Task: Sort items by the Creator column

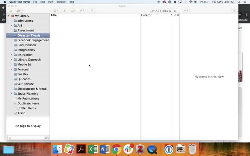Action: click(157, 15)
